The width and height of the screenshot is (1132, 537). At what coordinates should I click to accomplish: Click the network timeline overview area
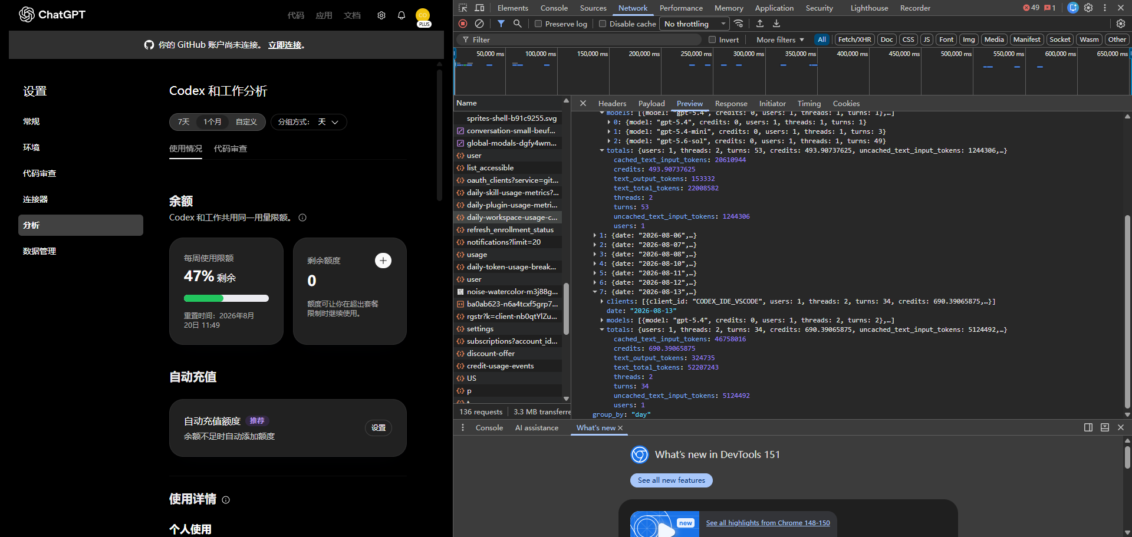[792, 71]
